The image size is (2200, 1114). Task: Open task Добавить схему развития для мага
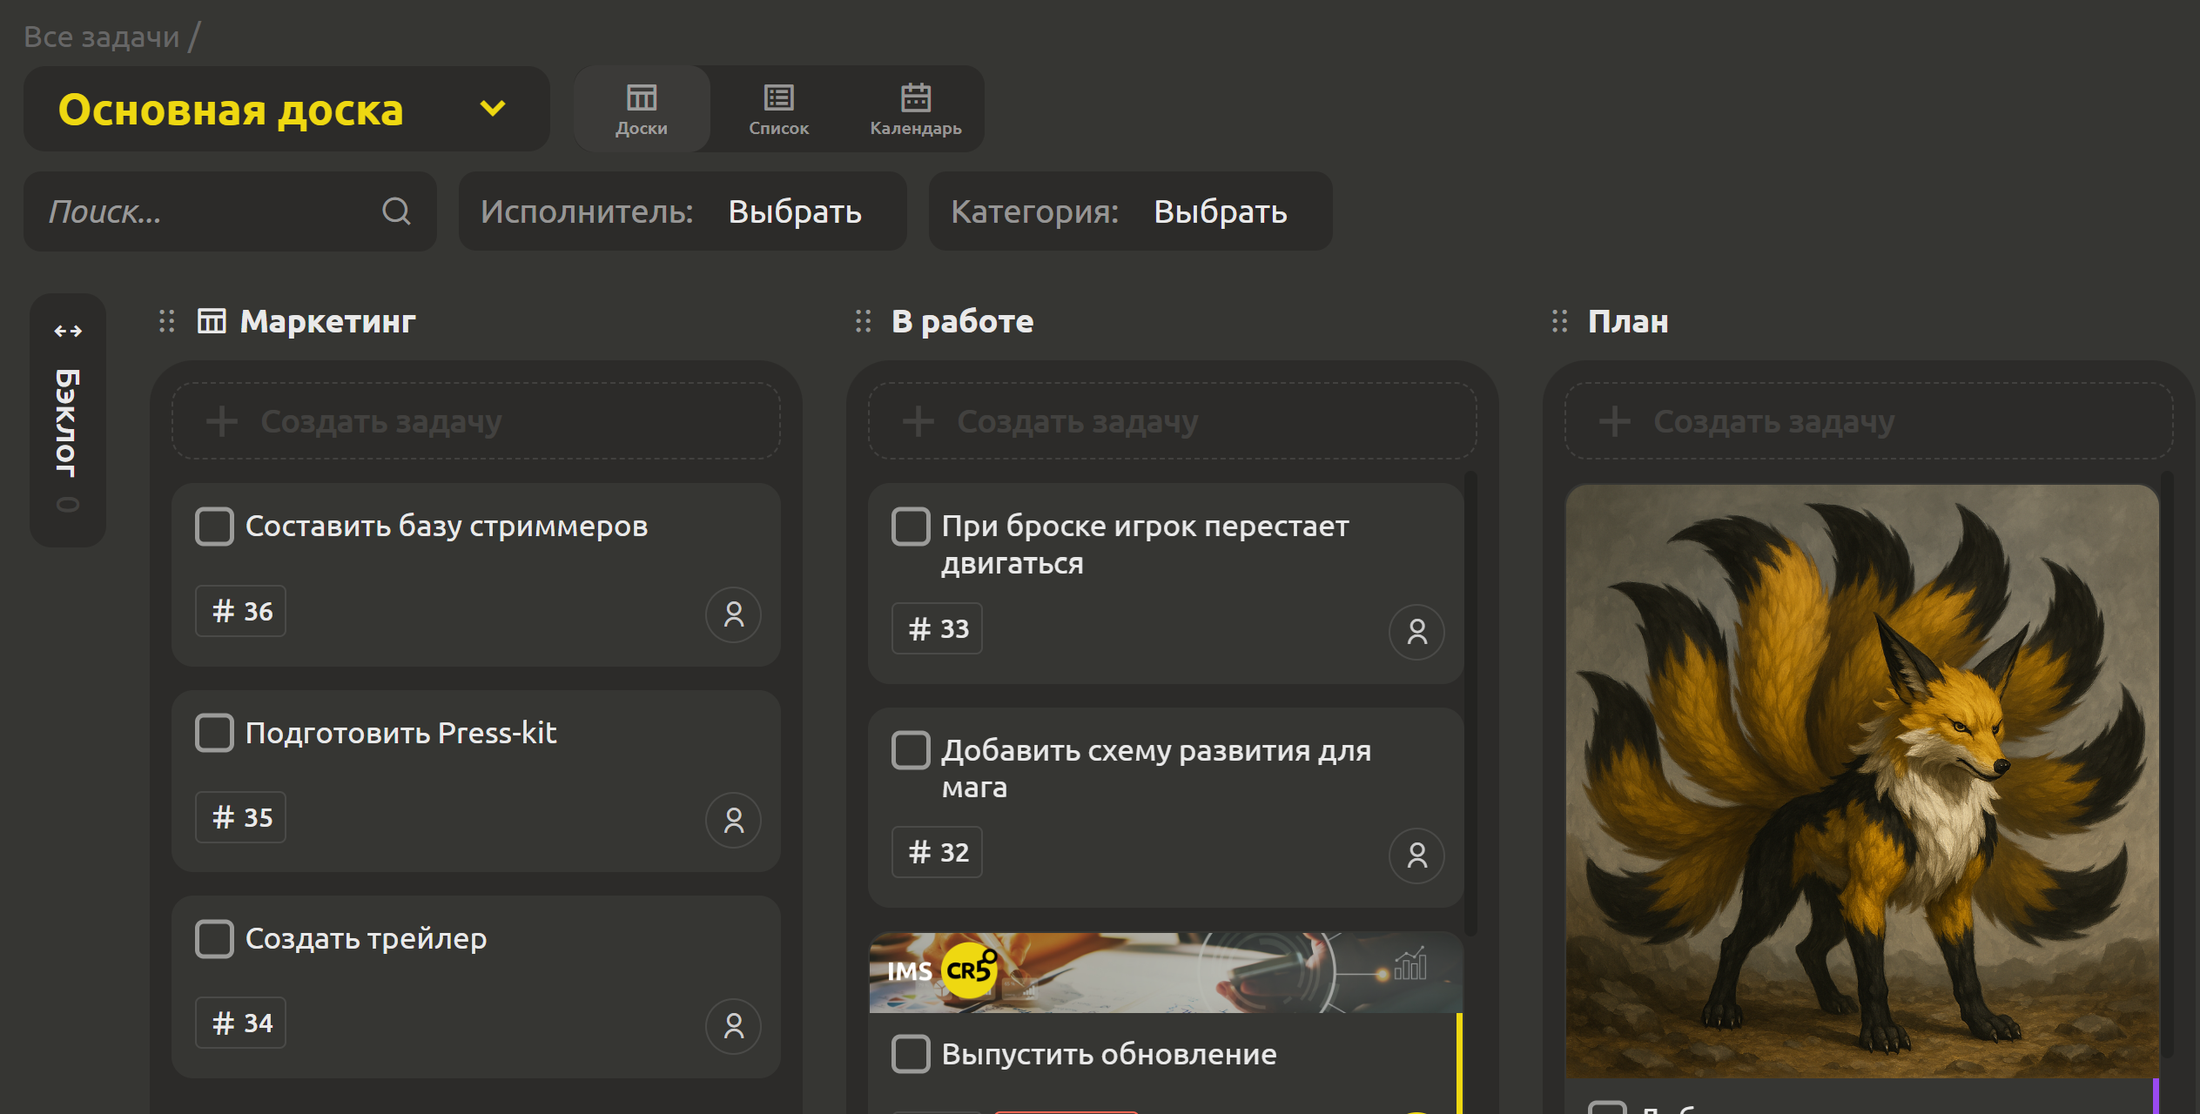tap(1156, 768)
